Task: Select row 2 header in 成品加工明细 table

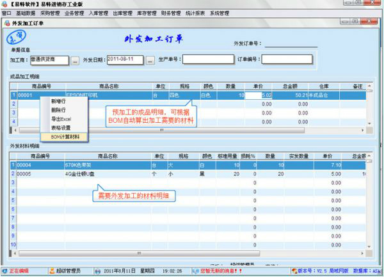Action: click(x=13, y=104)
